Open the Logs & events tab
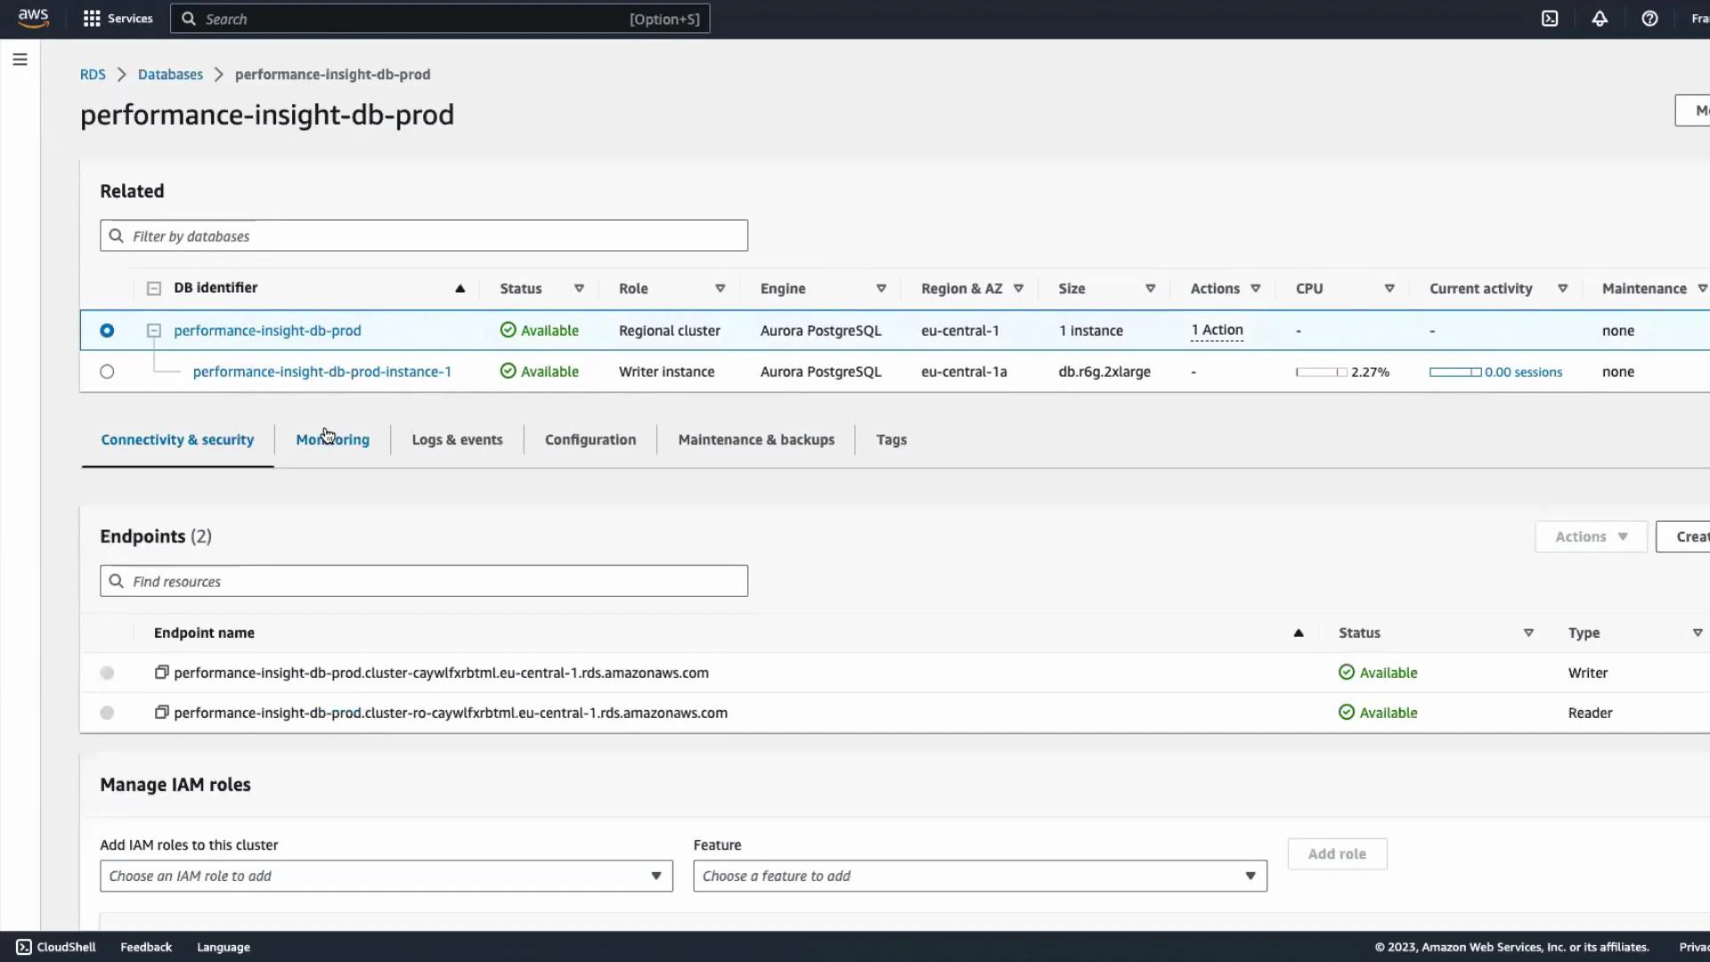The image size is (1710, 962). (x=457, y=439)
